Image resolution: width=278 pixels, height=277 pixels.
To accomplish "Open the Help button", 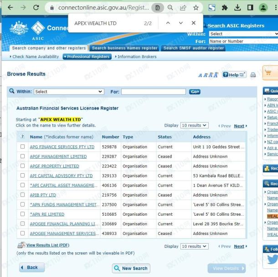I will tap(234, 75).
